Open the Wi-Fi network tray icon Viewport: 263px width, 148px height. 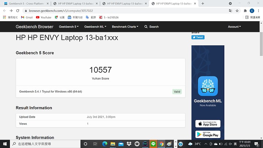point(226,144)
